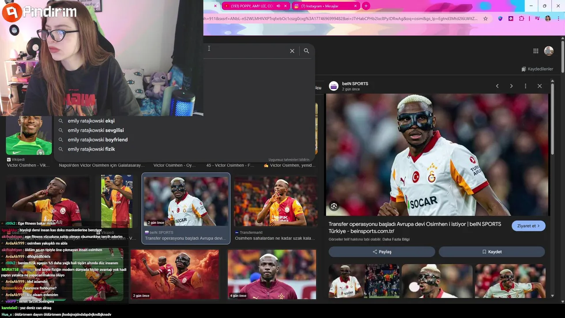The image size is (565, 318).
Task: Open the '4 gün önce' Osimhen thumbnail
Action: coord(272,275)
